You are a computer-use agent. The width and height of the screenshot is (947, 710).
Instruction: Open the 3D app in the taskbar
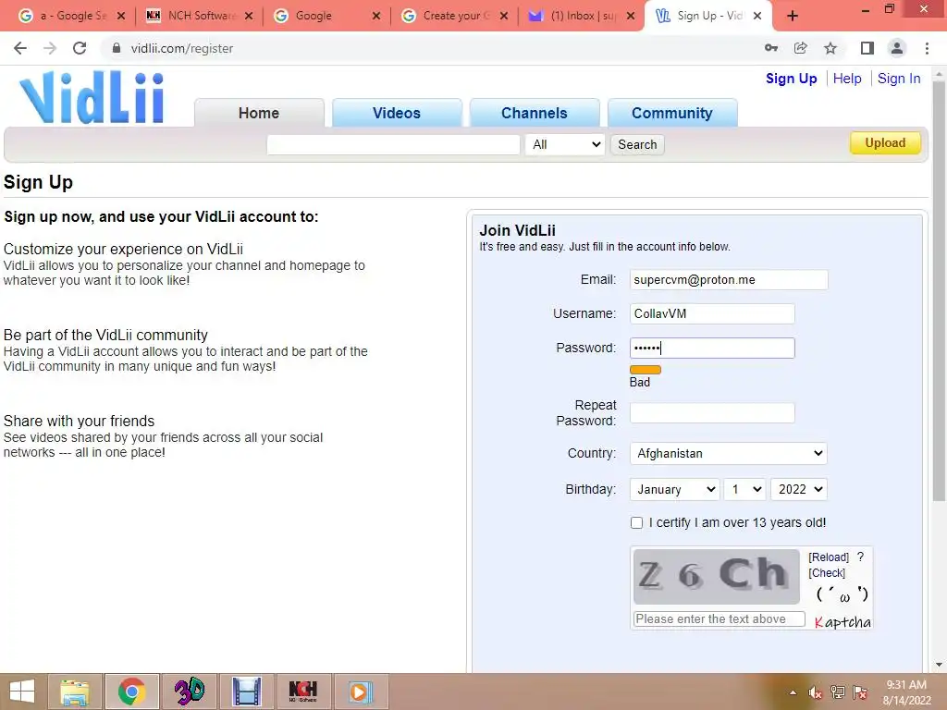coord(189,692)
